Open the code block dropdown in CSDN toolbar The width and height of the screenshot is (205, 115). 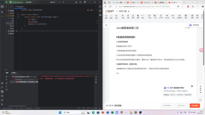(x=173, y=16)
